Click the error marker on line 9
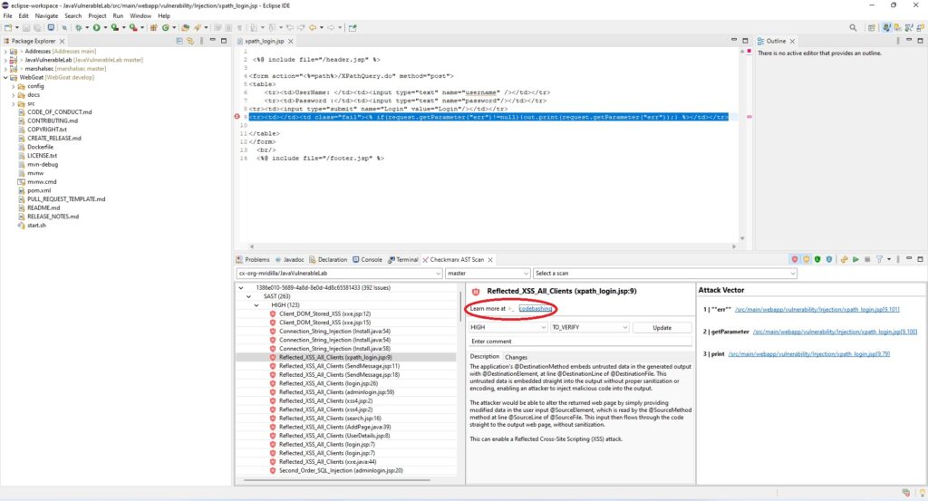928x501 pixels. (237, 117)
